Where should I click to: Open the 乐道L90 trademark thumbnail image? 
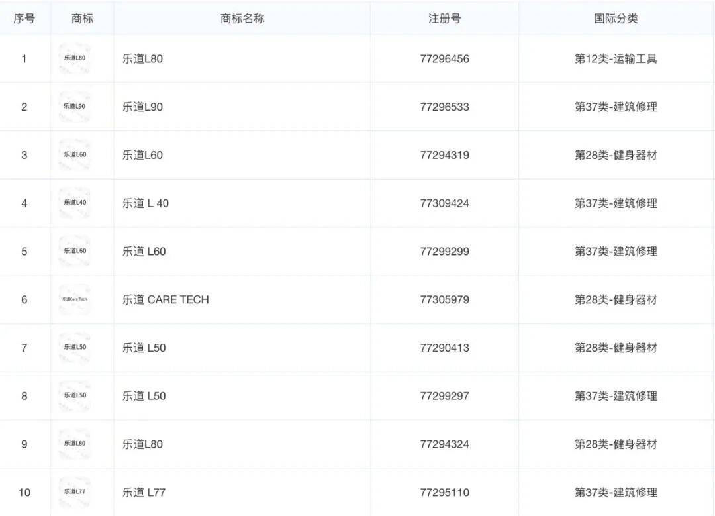pos(74,107)
